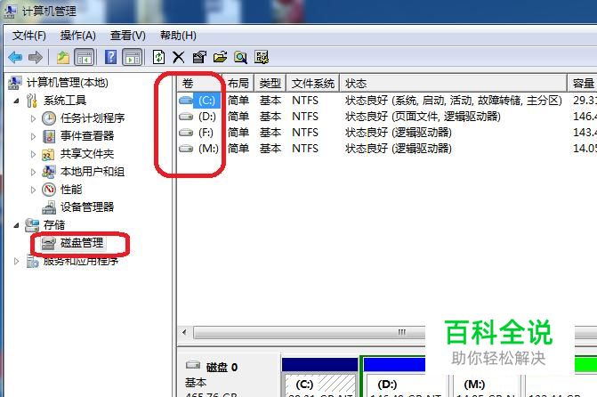
Task: Click the 任务计划程序 clock icon
Action: pyautogui.click(x=49, y=118)
